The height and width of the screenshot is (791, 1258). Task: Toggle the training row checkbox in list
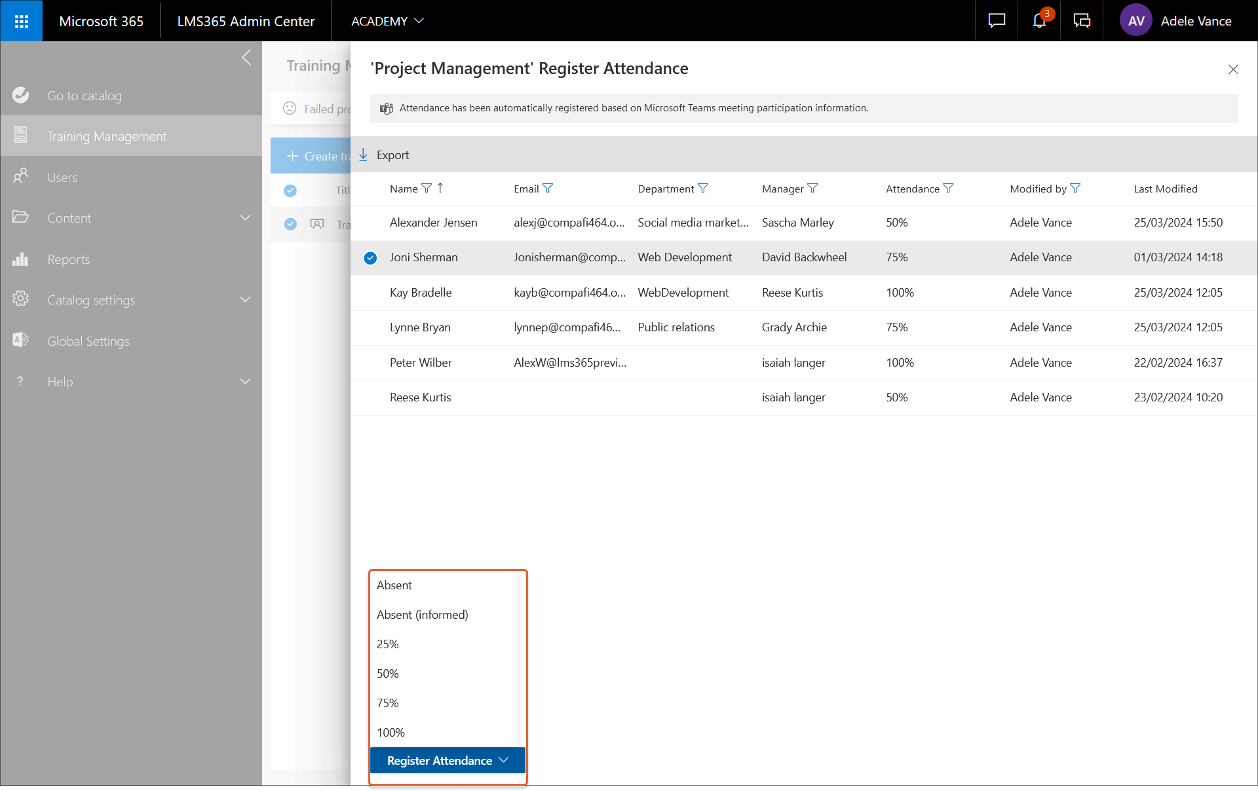point(290,224)
